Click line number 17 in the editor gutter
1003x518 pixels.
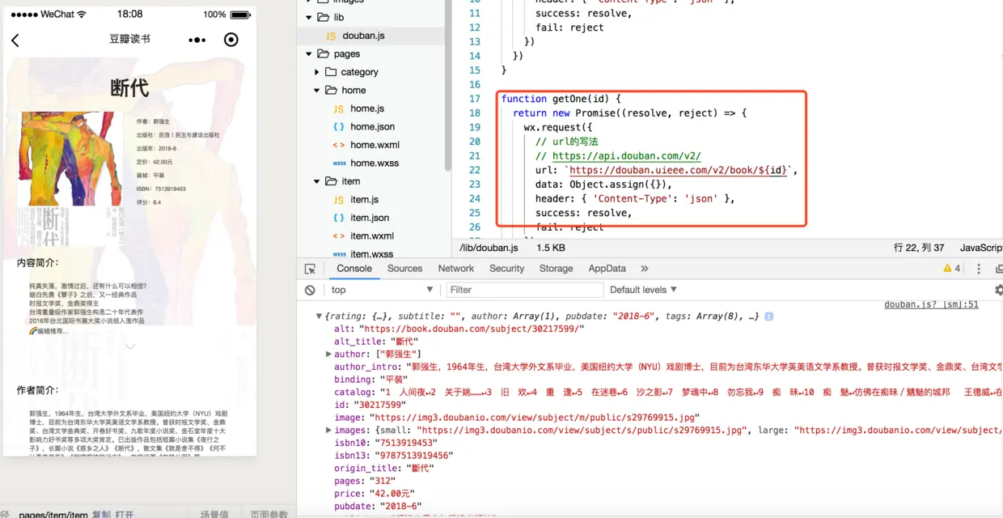[x=475, y=99]
